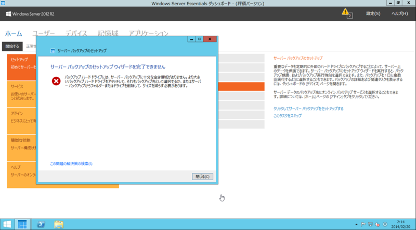Launch PowerShell from the taskbar
The height and width of the screenshot is (230, 416).
41,224
